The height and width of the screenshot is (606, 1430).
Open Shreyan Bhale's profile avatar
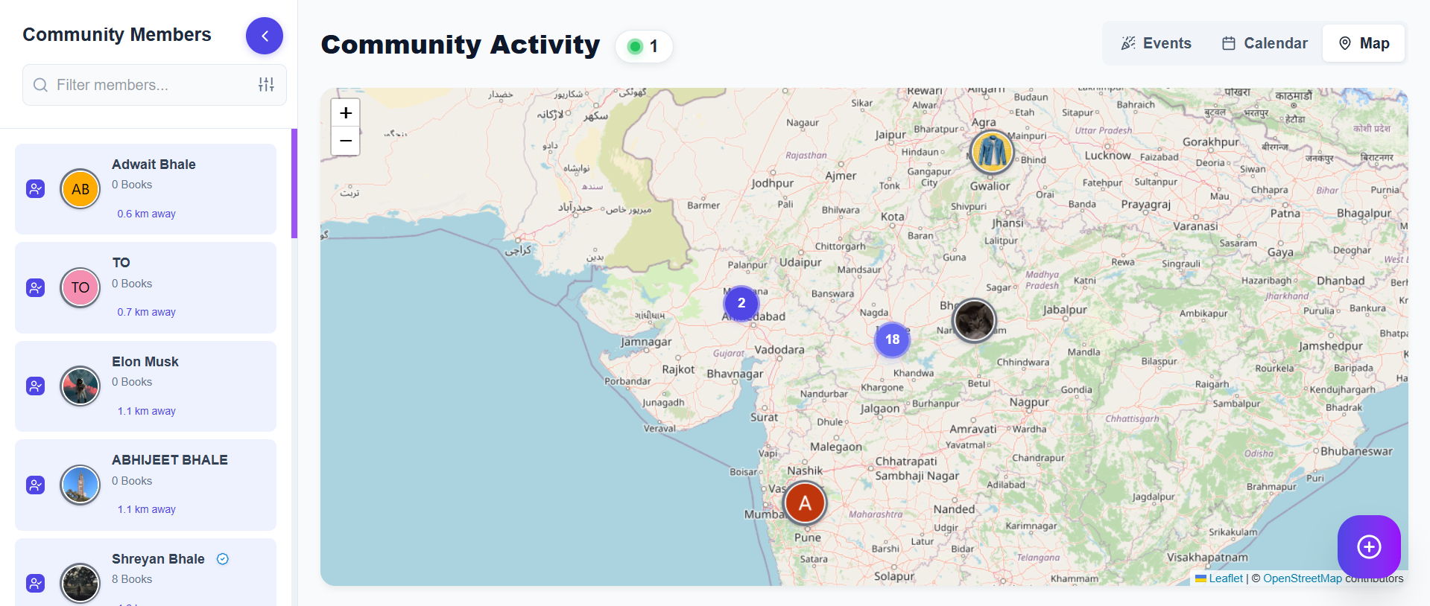coord(80,583)
